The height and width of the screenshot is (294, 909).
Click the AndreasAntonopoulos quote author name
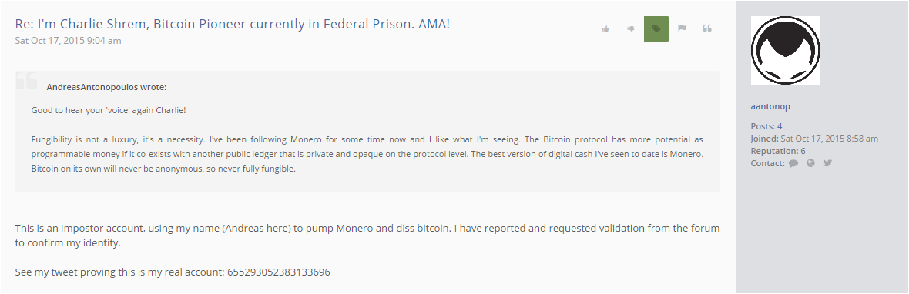coord(106,88)
